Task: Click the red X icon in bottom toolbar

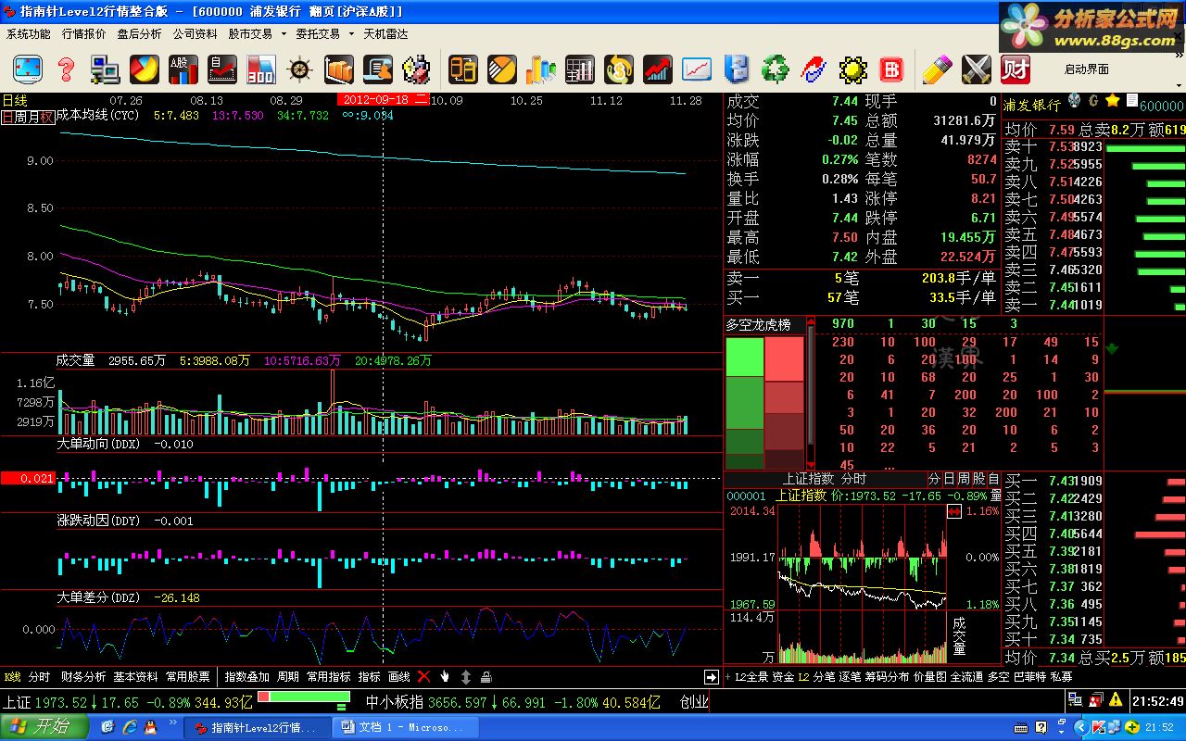Action: [423, 677]
